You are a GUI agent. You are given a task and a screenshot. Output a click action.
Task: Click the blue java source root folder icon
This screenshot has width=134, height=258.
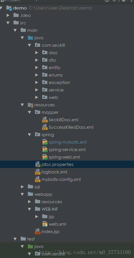[30, 38]
